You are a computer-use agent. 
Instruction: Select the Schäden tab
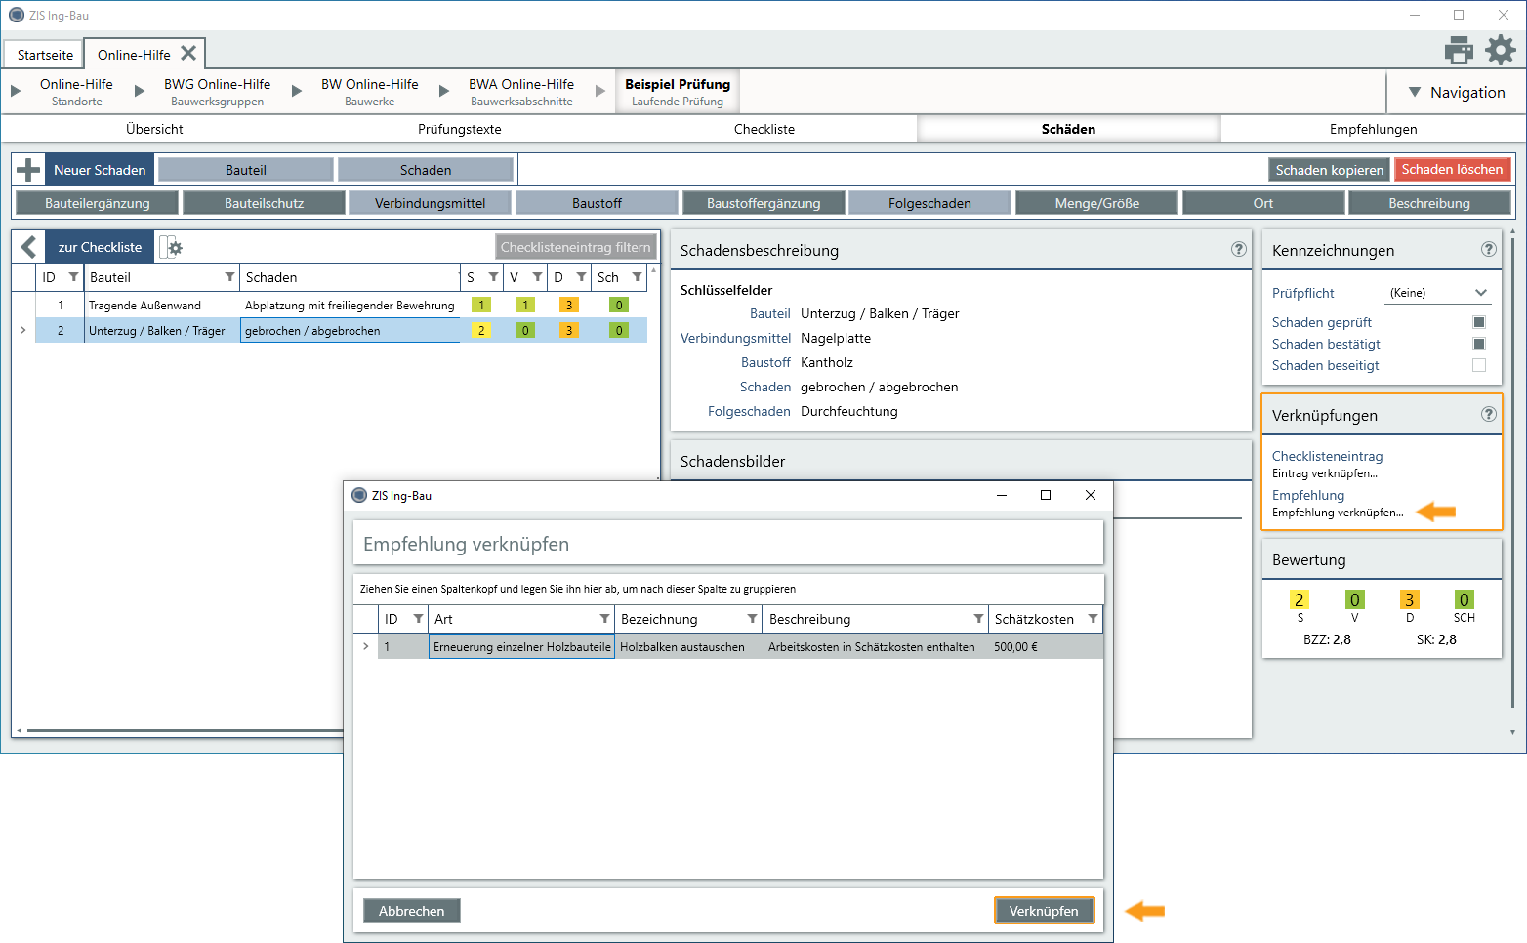[x=1069, y=129]
